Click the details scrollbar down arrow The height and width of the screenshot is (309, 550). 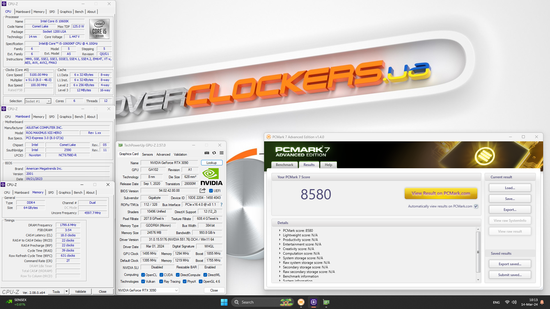[478, 280]
